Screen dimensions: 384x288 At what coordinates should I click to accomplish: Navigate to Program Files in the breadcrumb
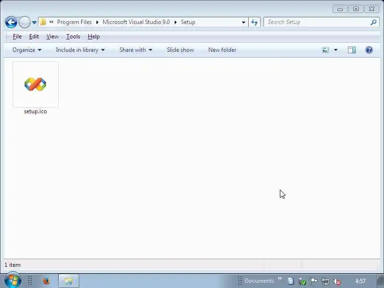point(74,22)
